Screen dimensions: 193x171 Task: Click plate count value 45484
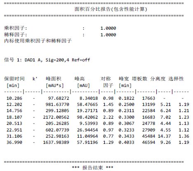[x=148, y=136]
